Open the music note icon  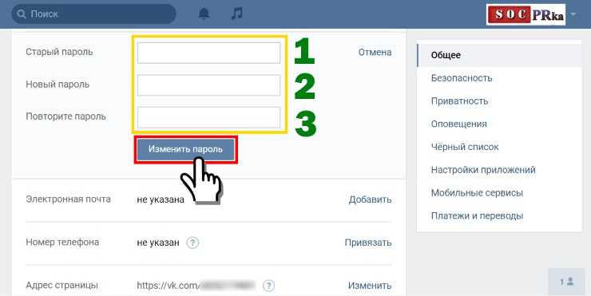(x=236, y=14)
